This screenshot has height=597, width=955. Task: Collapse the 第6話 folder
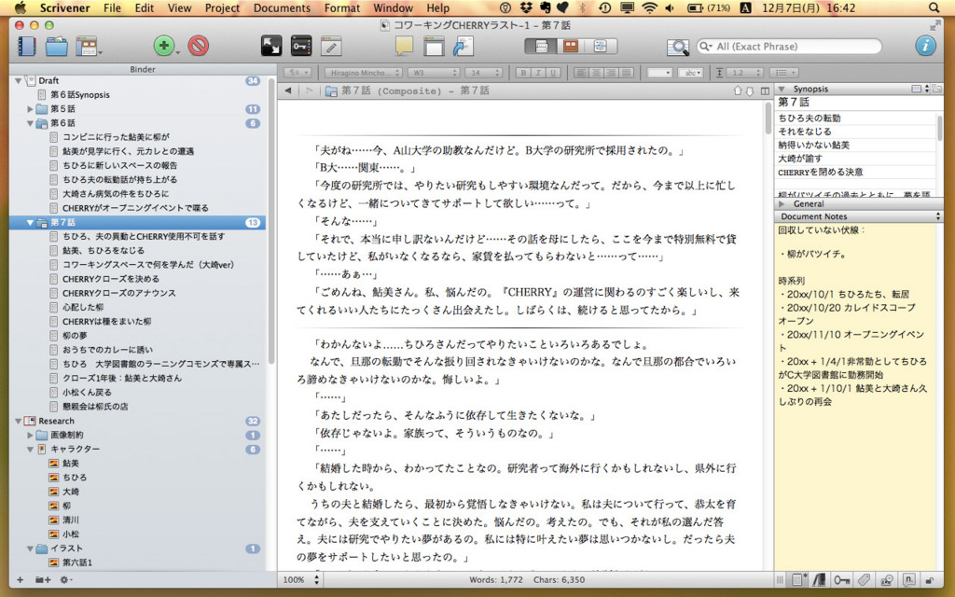pos(30,123)
